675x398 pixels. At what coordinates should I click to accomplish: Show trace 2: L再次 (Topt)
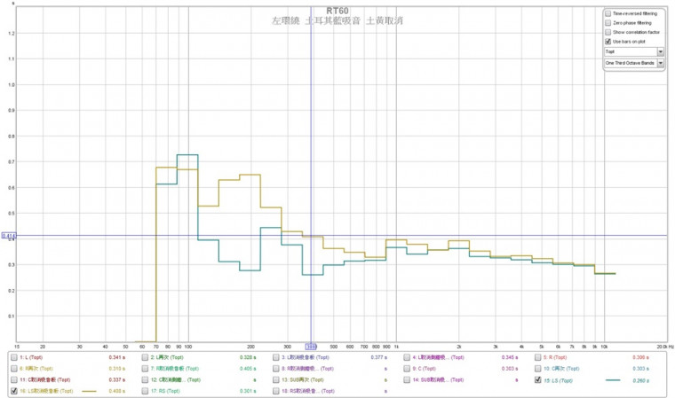pos(145,357)
